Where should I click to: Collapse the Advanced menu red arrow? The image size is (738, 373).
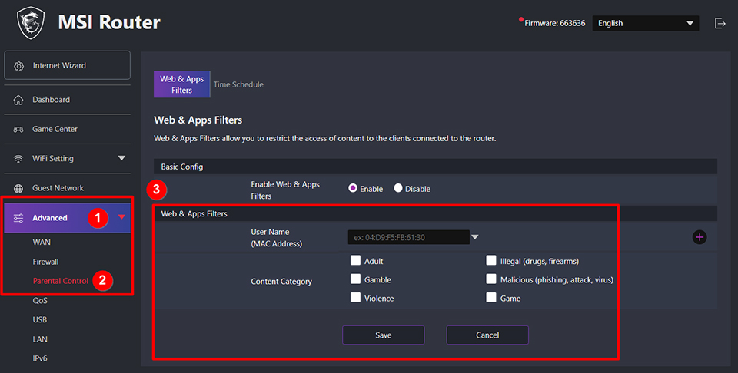coord(121,217)
